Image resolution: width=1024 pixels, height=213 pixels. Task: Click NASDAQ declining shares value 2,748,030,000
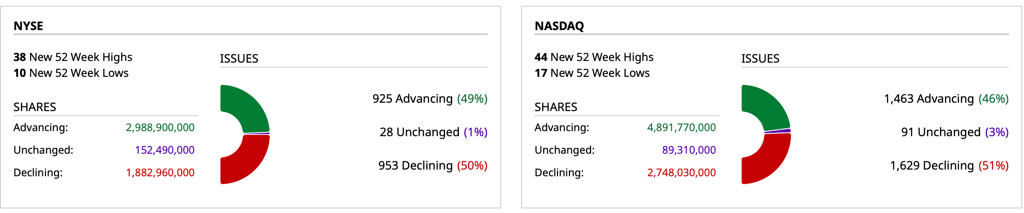coord(681,172)
